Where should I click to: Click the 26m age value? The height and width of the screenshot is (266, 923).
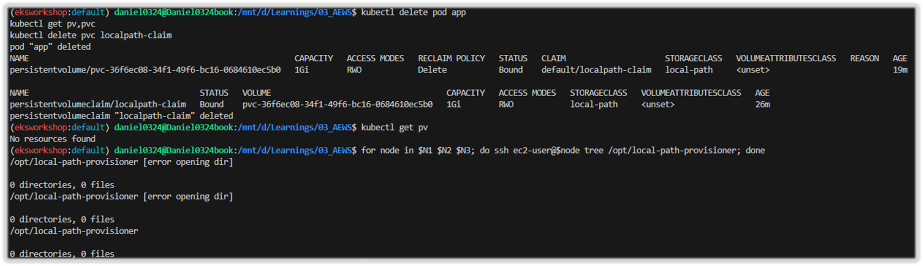point(762,104)
